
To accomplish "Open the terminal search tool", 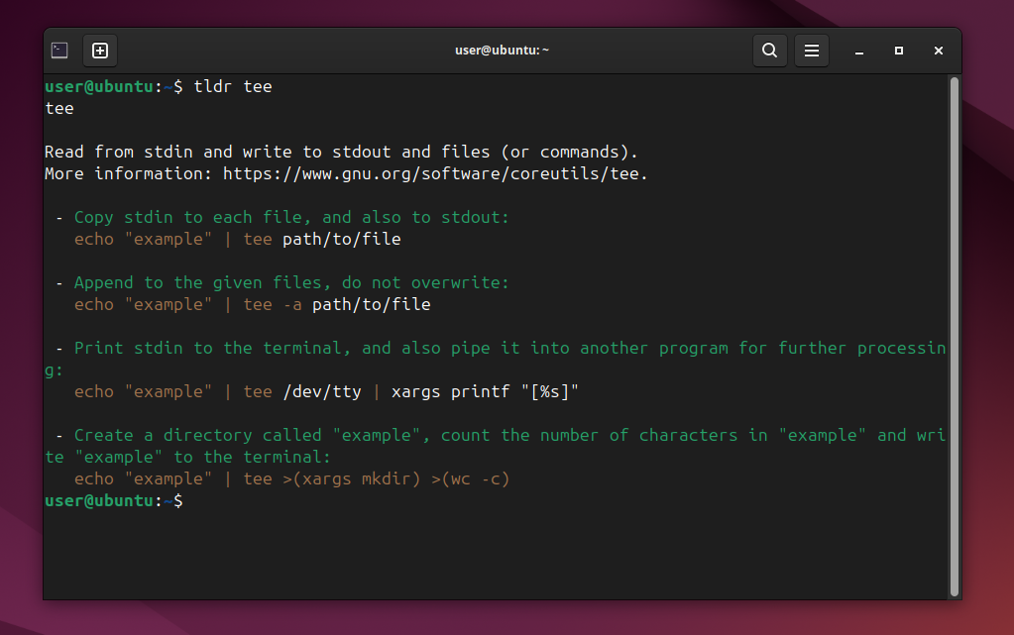I will click(x=769, y=51).
